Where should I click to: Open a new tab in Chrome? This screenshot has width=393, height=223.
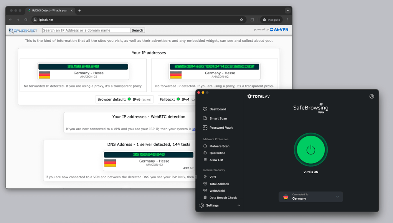point(79,10)
